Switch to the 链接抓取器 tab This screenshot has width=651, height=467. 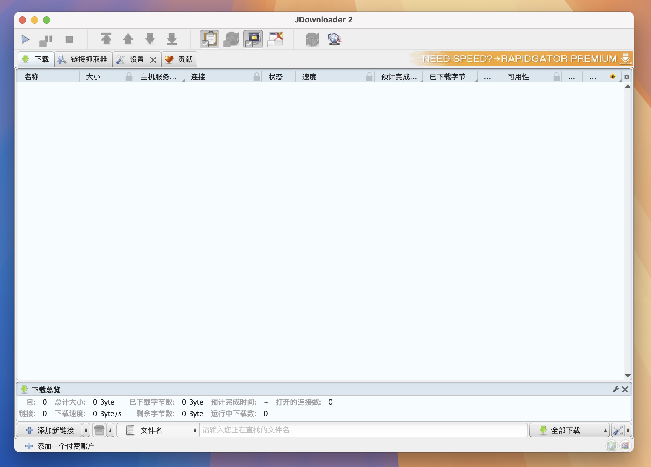83,59
